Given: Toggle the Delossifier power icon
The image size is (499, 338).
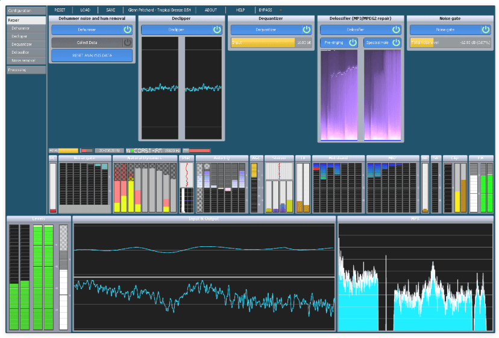Looking at the screenshot, I should click(x=396, y=30).
